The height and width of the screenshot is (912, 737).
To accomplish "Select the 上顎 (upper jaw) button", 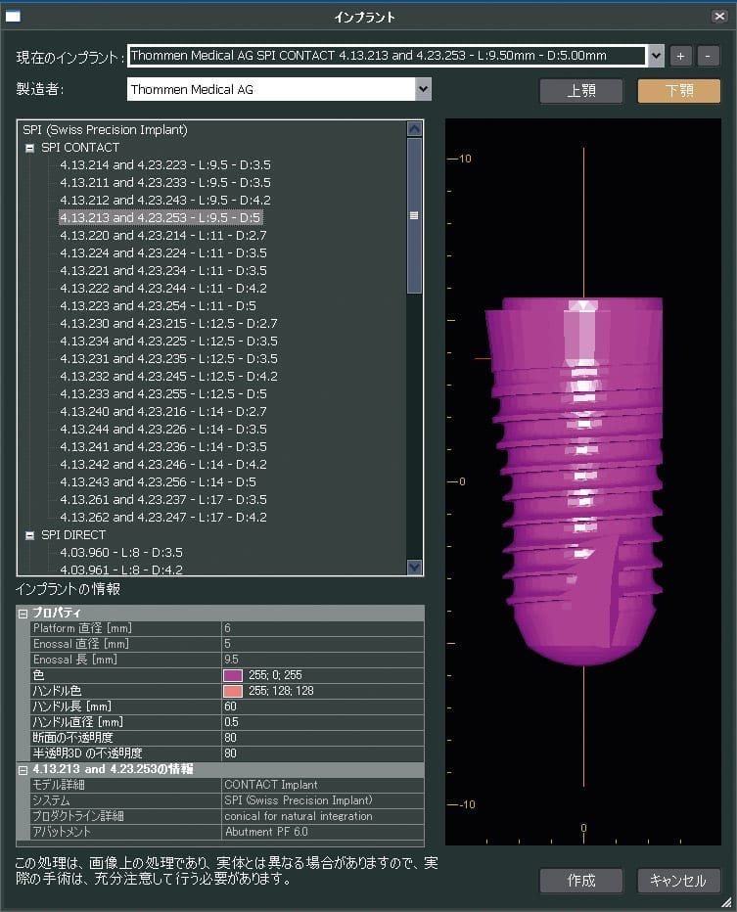I will 580,91.
